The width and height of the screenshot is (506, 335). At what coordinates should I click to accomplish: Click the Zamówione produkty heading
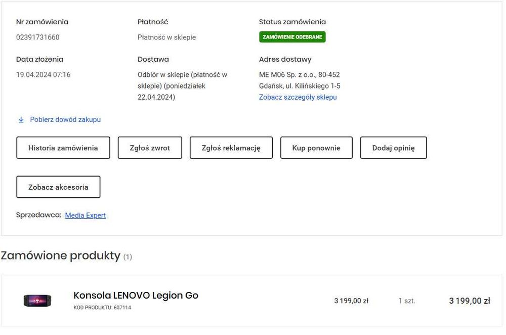[60, 256]
